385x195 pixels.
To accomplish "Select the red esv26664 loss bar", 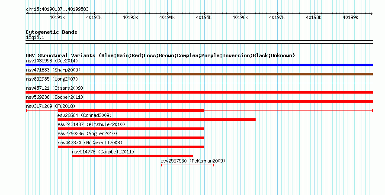I will click(157, 120).
